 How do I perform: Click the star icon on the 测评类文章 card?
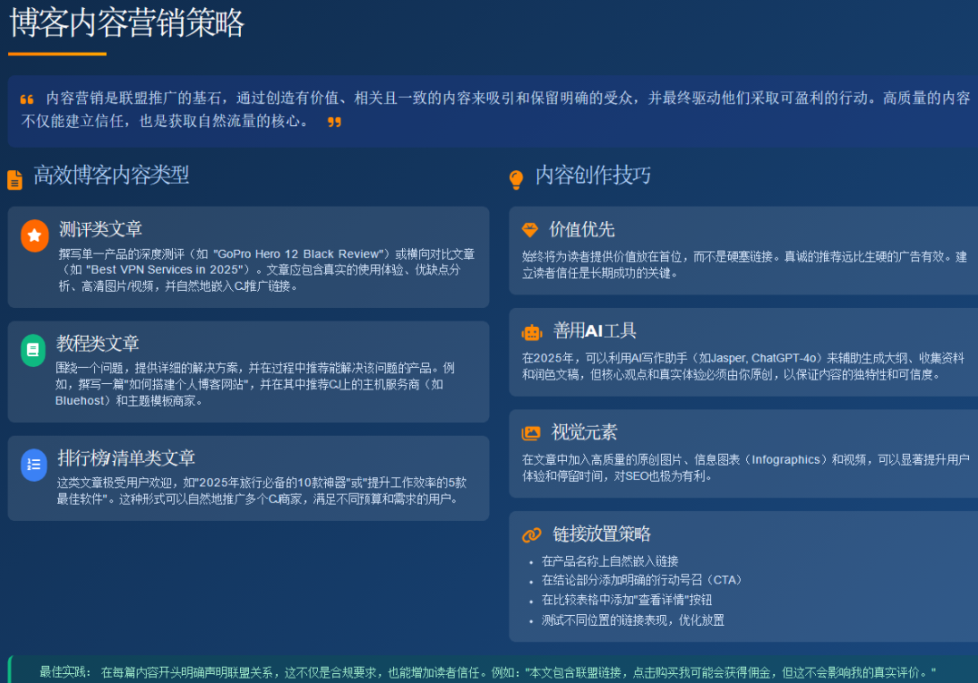click(34, 235)
